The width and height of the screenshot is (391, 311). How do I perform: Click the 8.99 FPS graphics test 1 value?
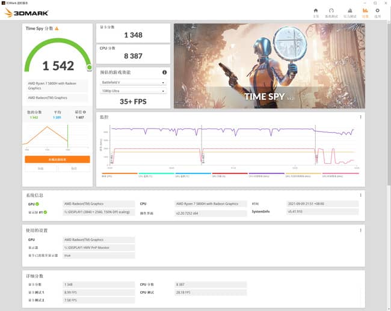[x=99, y=292]
